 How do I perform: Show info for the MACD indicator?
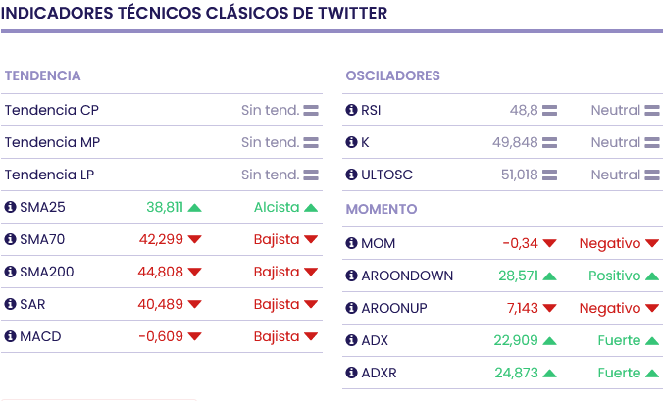(x=11, y=336)
